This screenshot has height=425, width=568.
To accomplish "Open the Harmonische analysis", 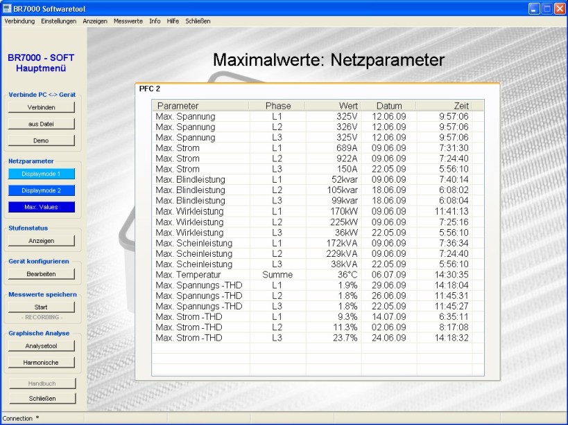I will pyautogui.click(x=42, y=363).
